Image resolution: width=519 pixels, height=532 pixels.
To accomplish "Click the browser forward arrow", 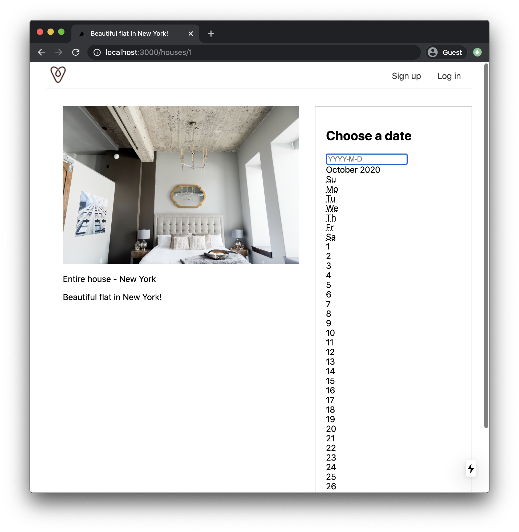I will [59, 52].
